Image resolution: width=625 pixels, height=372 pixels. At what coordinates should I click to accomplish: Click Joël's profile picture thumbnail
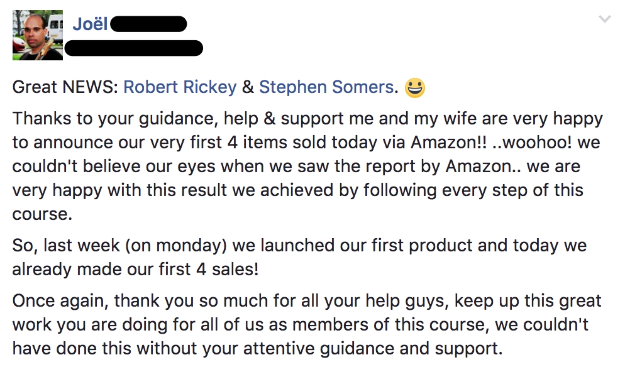pyautogui.click(x=38, y=35)
